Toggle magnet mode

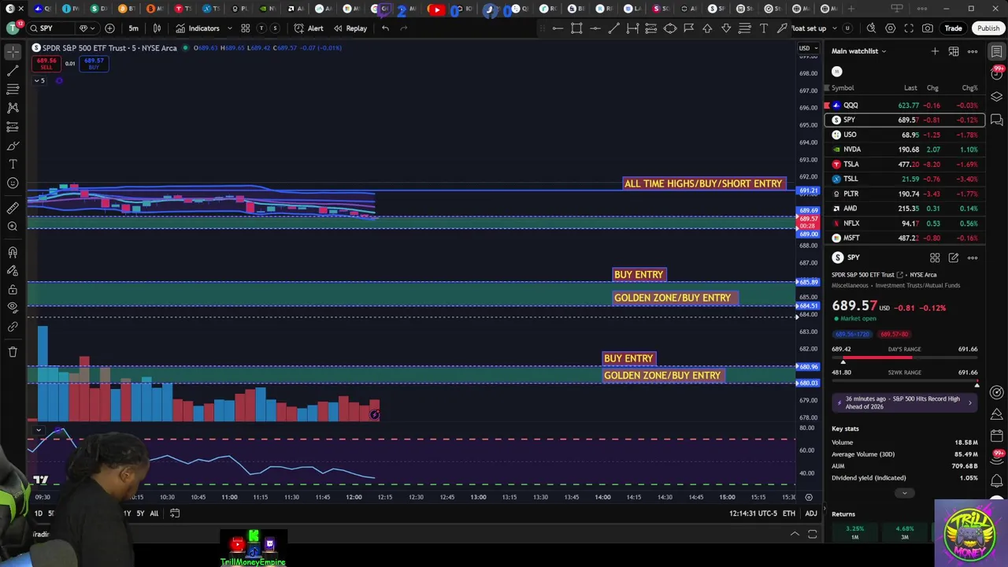pos(13,252)
